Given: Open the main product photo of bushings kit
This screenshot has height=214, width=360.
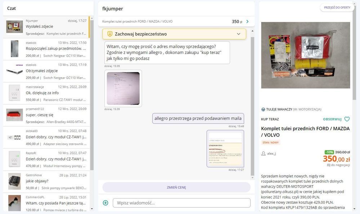Looking at the screenshot, I should pos(306,55).
